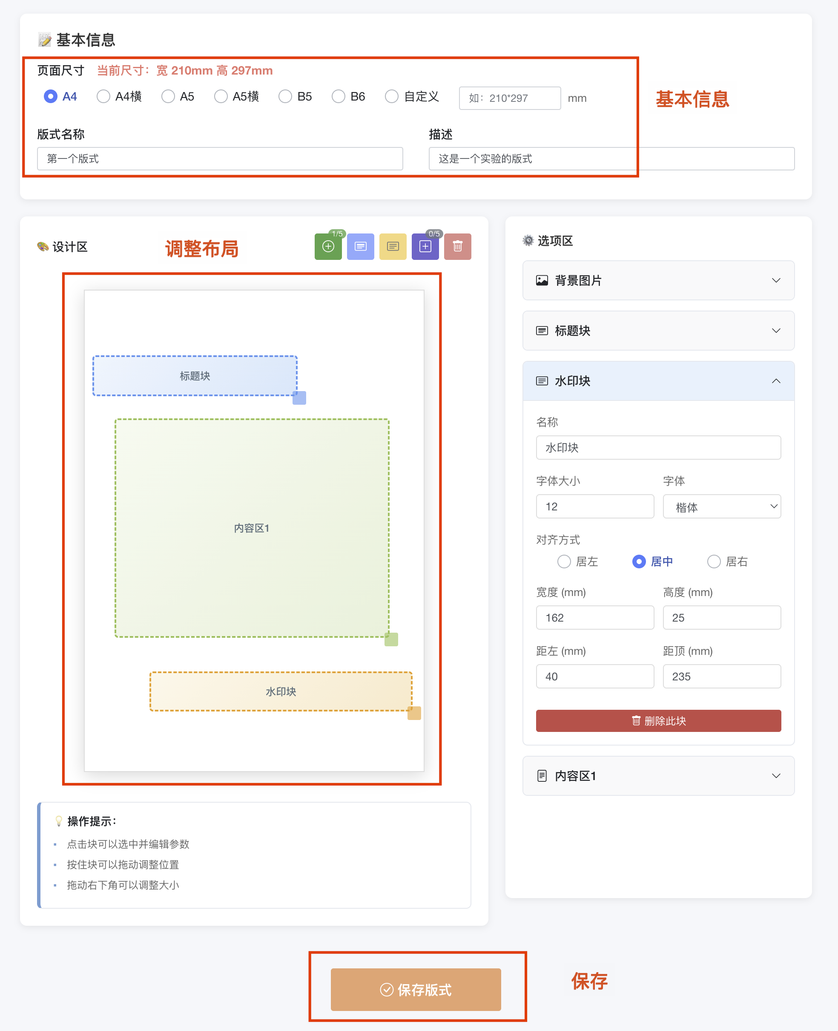The width and height of the screenshot is (838, 1031).
Task: Click the blue resize handle of 标题块
Action: pos(299,397)
